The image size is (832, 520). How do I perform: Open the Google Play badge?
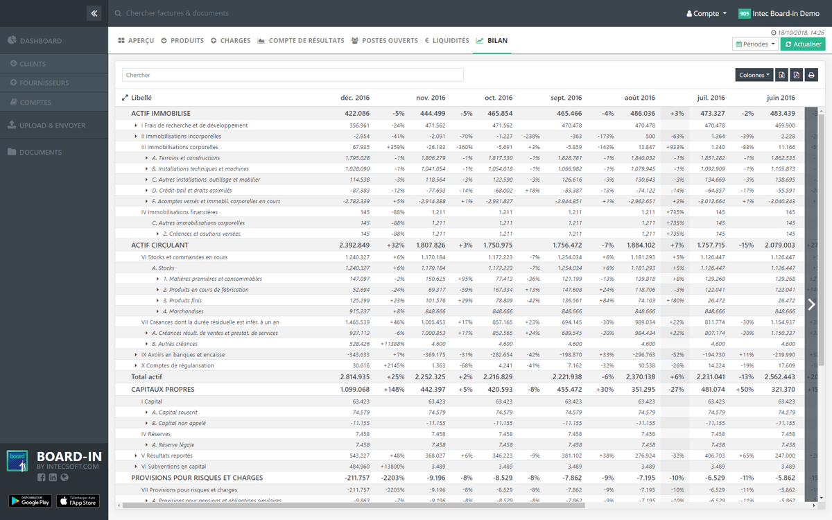31,501
